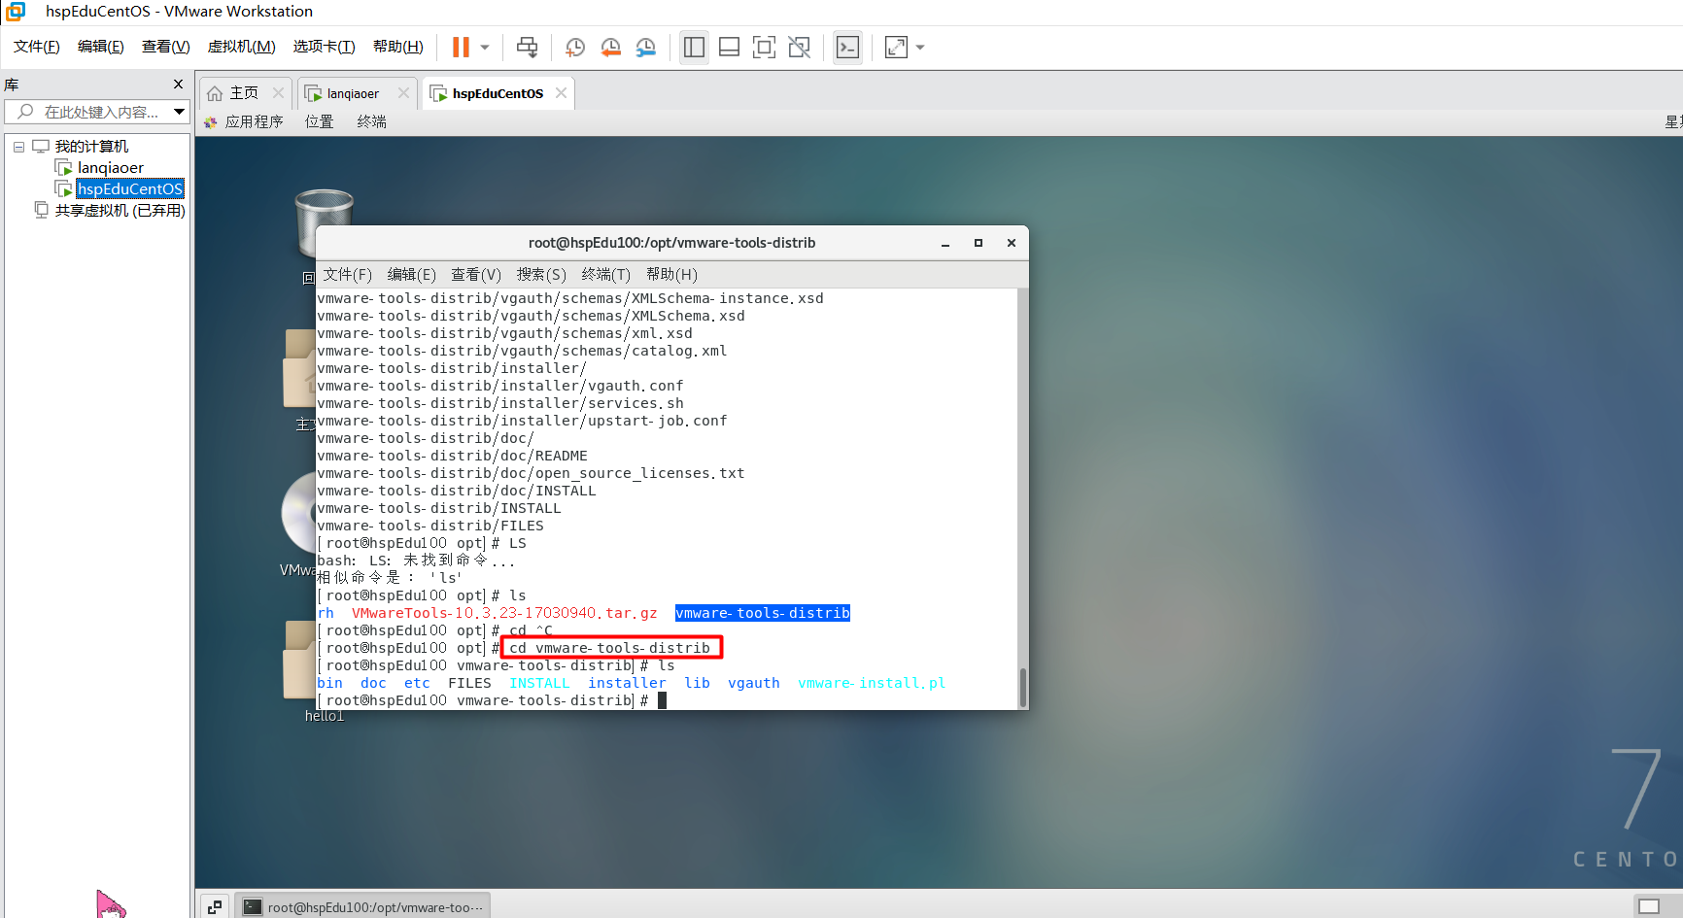Collapse 我的计算机 tree node
This screenshot has height=918, width=1683.
tap(18, 147)
